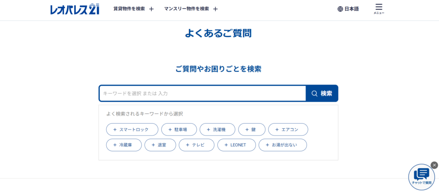Pick the 鍵 keyword tag
Image resolution: width=439 pixels, height=195 pixels.
point(252,130)
